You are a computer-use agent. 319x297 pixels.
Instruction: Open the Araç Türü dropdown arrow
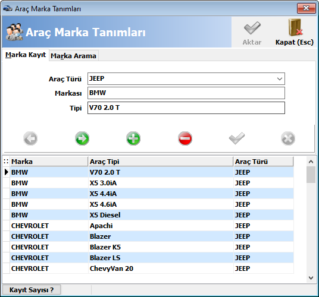click(280, 79)
